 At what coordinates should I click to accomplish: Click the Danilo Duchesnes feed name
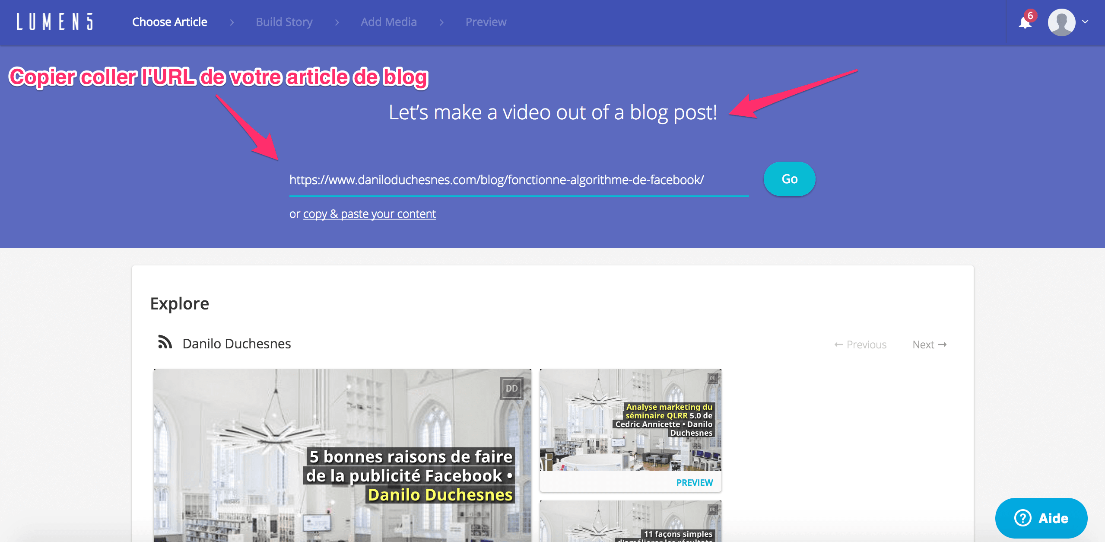[237, 344]
